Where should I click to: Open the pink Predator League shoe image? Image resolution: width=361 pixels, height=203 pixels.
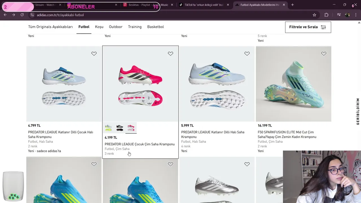click(140, 84)
